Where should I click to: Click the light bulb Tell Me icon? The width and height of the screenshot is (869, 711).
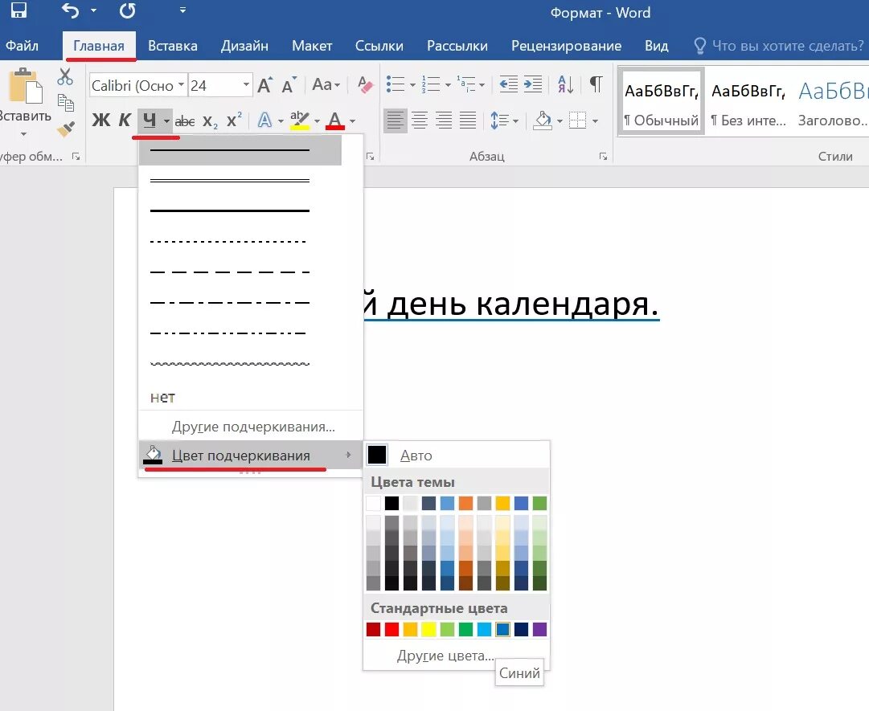coord(699,46)
